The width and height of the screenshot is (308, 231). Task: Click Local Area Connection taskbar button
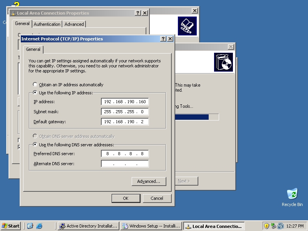[214, 226]
